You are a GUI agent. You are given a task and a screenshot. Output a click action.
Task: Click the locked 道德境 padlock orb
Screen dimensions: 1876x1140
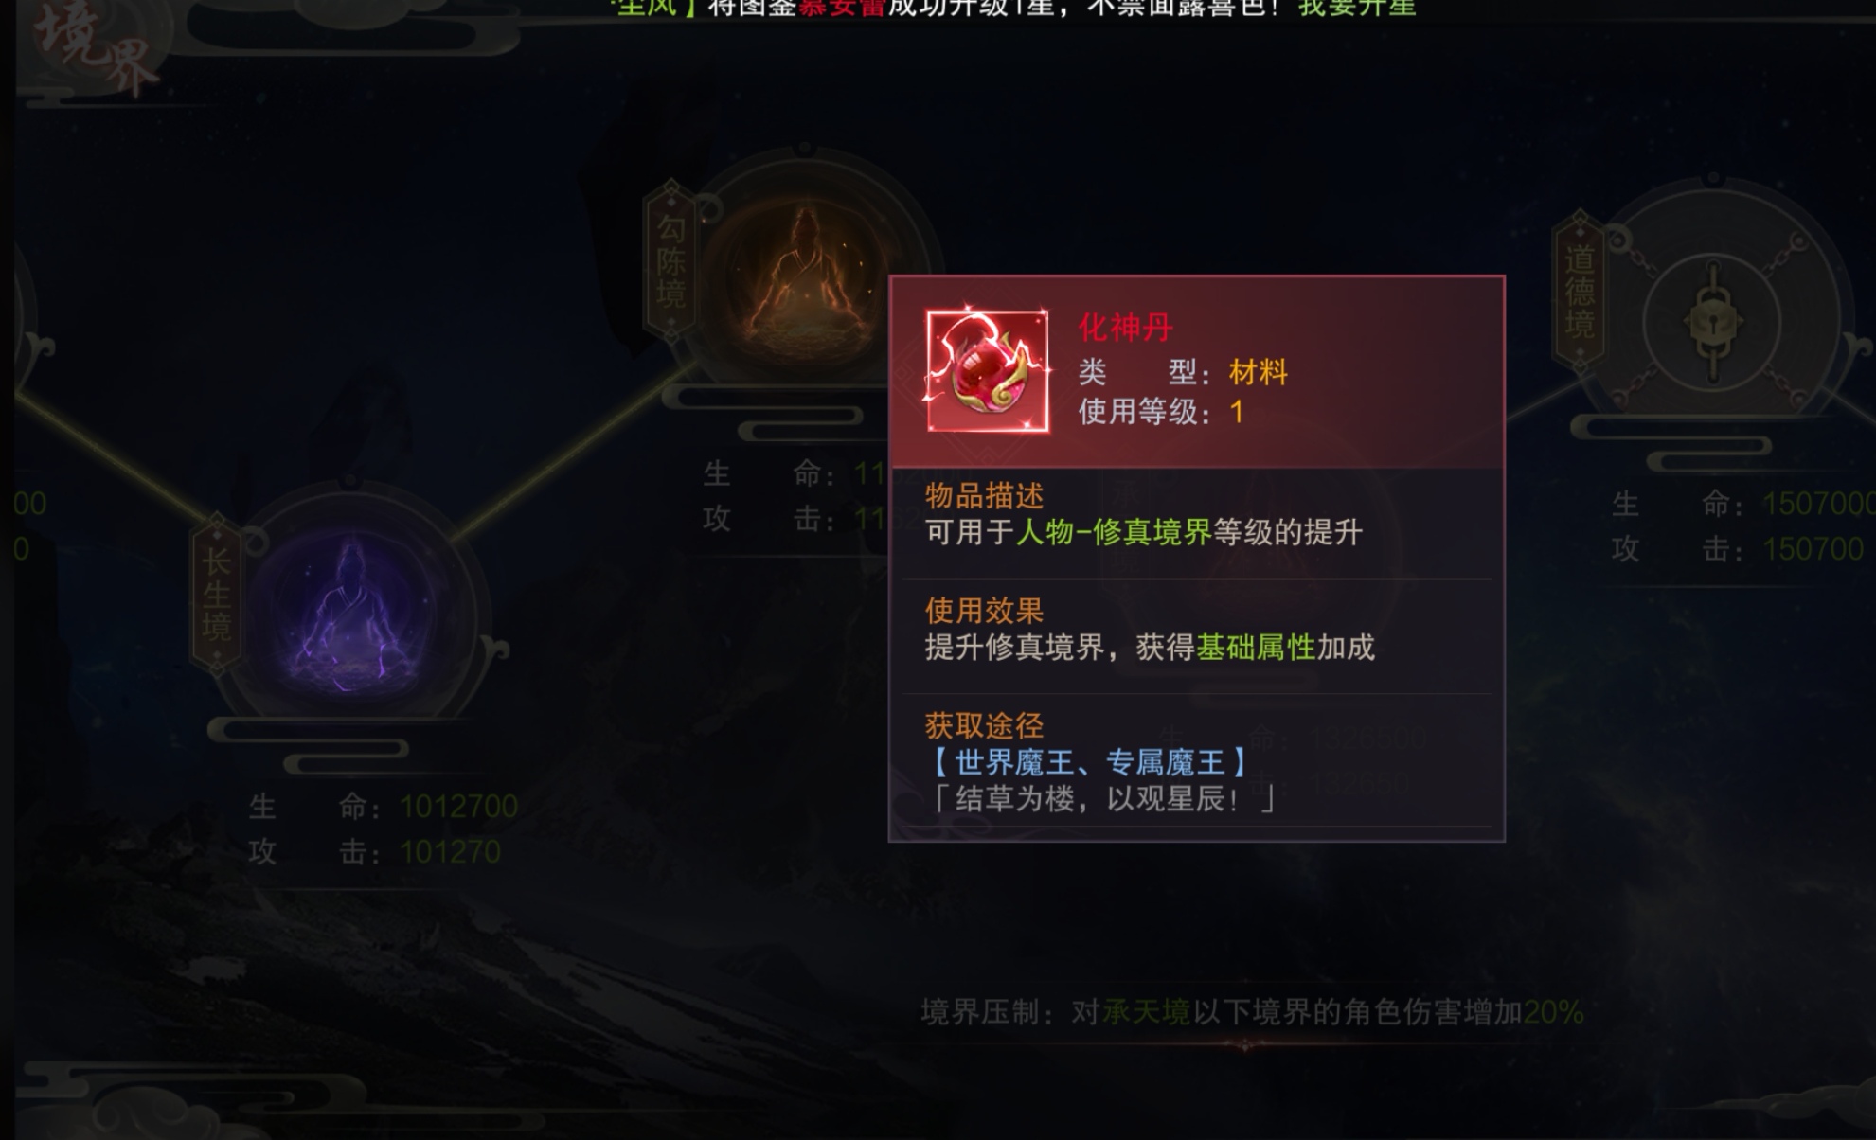[1712, 322]
